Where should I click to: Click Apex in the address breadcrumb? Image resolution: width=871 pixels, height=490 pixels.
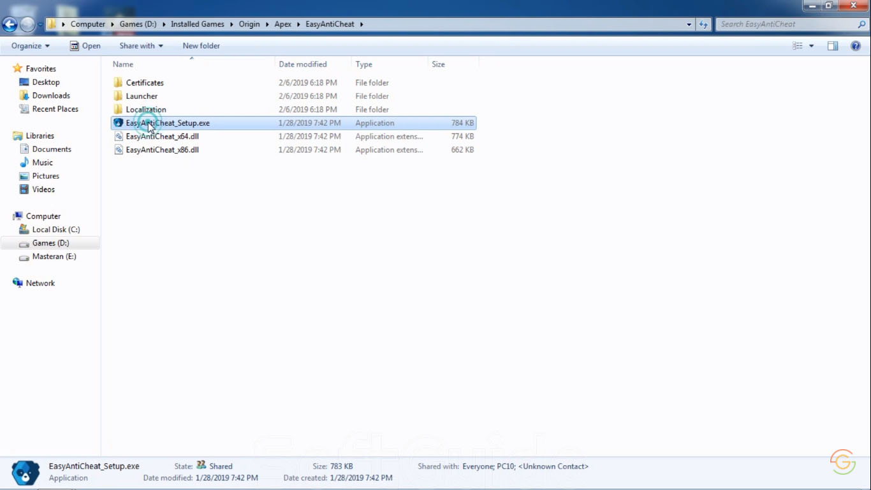[x=283, y=24]
